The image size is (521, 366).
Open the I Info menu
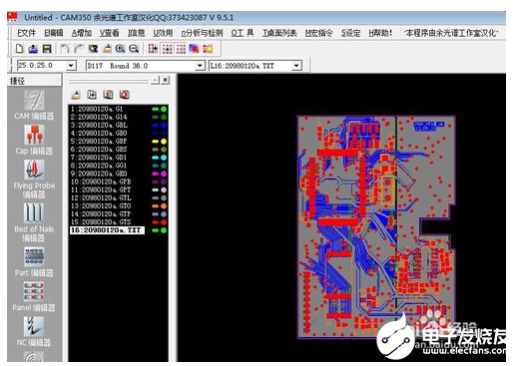[136, 33]
